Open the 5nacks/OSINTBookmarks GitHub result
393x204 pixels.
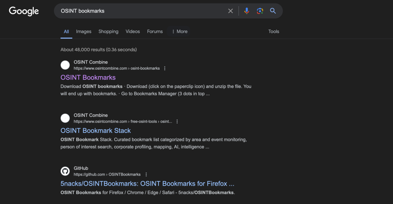point(147,183)
